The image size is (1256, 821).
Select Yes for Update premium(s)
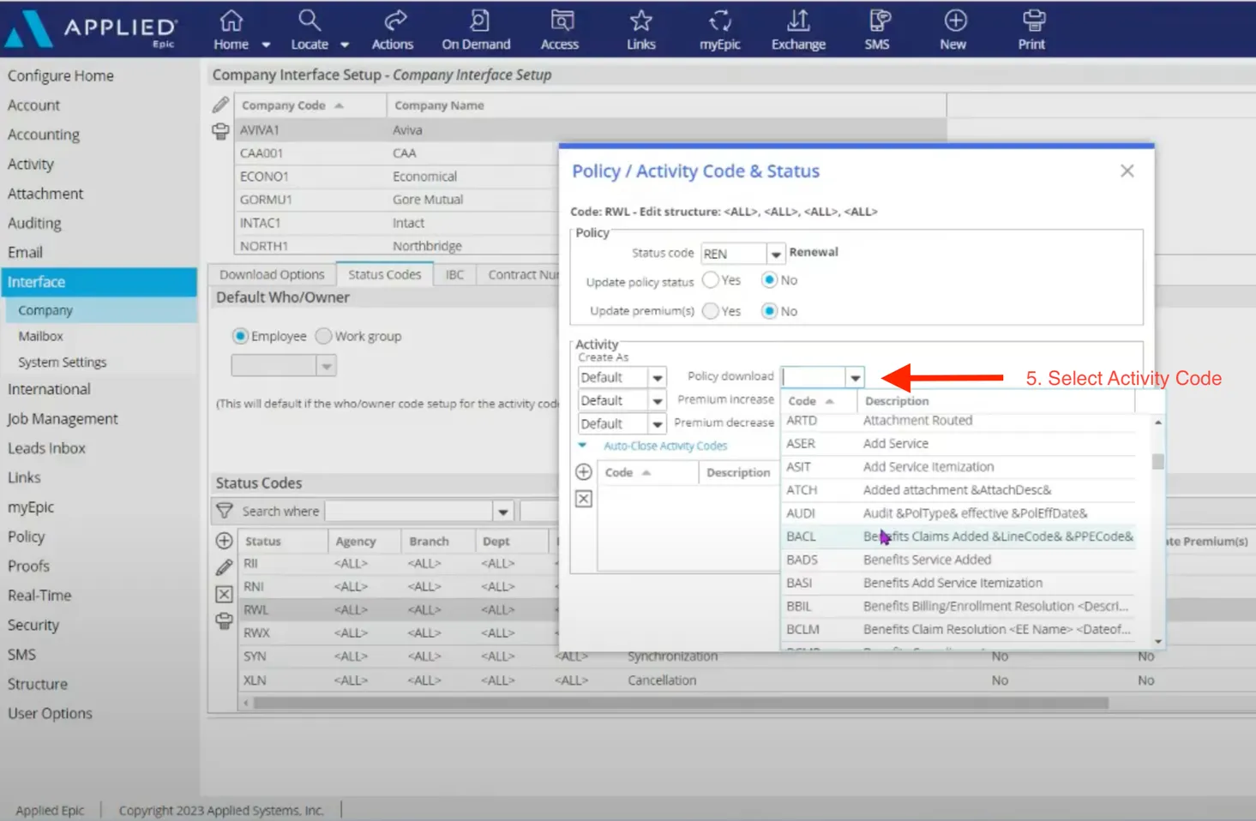[x=711, y=311]
